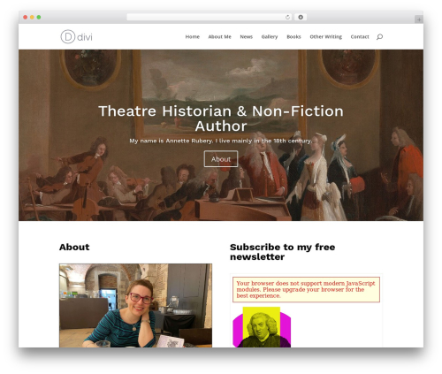
Task: Click the yellow and magenta portrait image
Action: [262, 327]
